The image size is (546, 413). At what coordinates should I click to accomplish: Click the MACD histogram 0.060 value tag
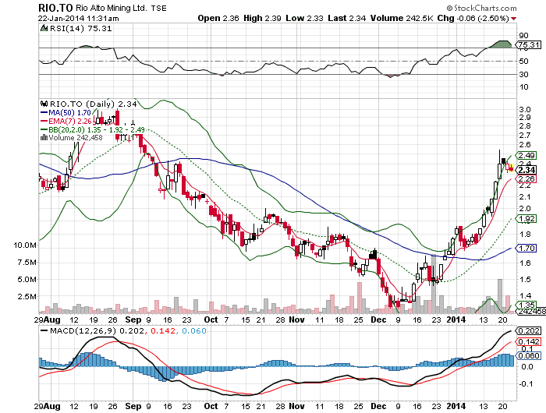(x=529, y=355)
